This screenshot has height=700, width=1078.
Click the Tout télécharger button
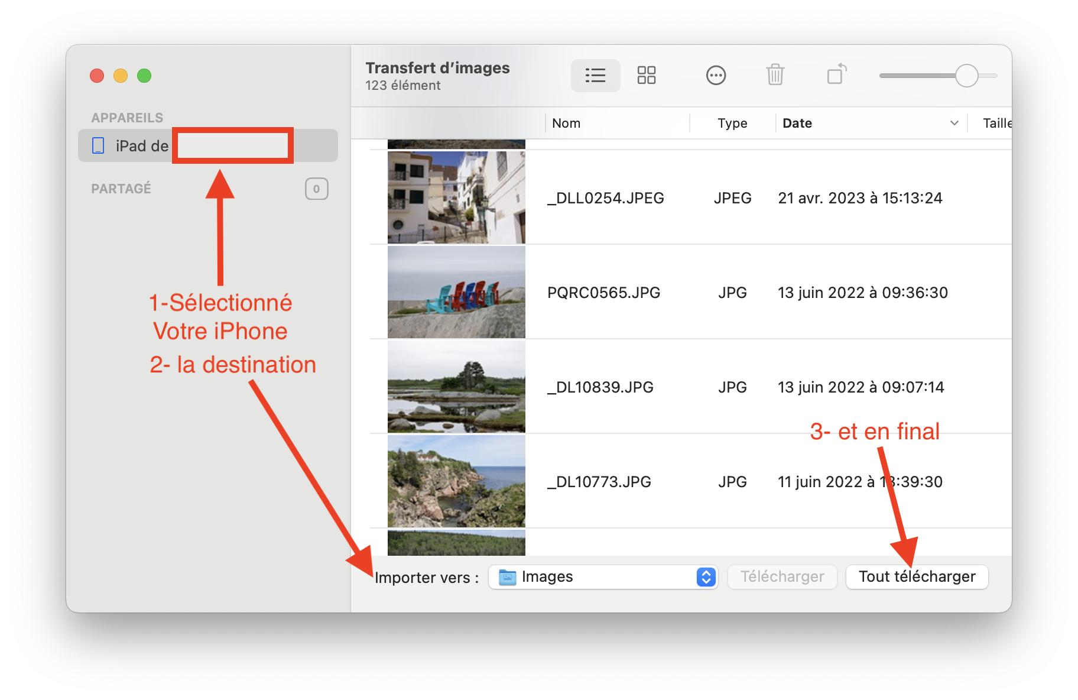(x=917, y=577)
